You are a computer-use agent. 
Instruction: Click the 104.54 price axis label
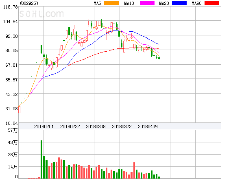(11, 22)
